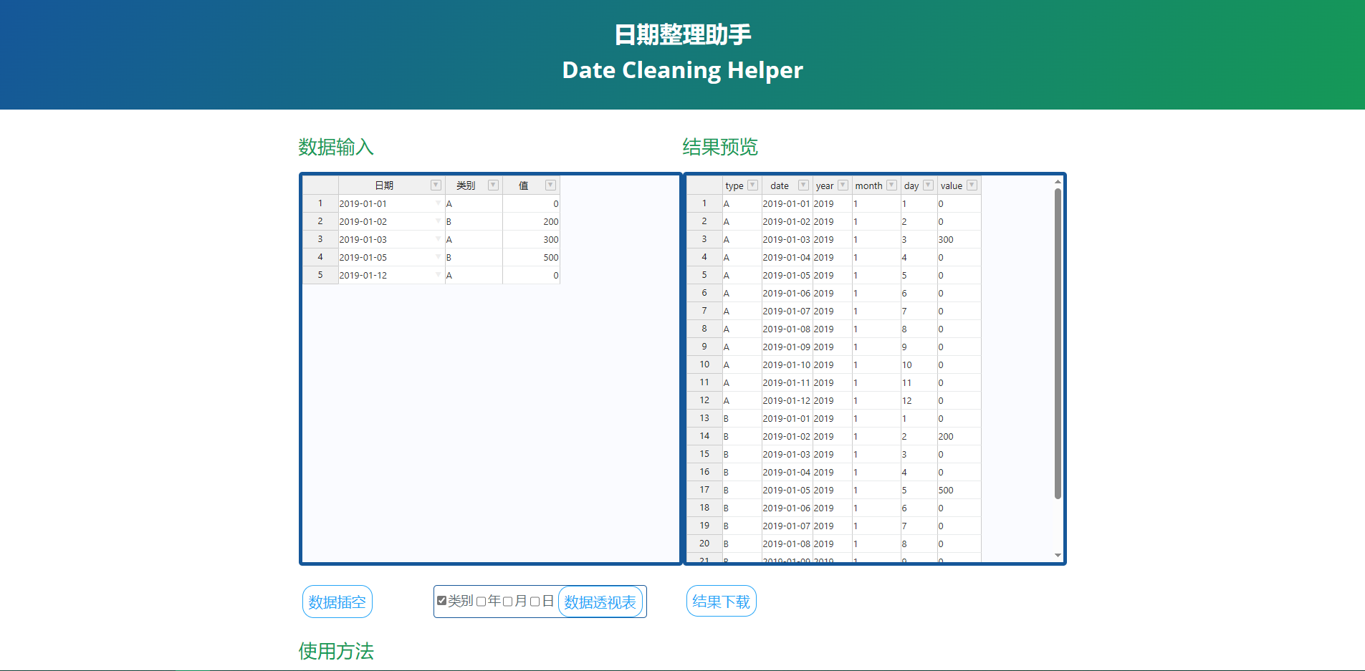The image size is (1365, 671).
Task: Click filter icon on date column header
Action: [803, 185]
